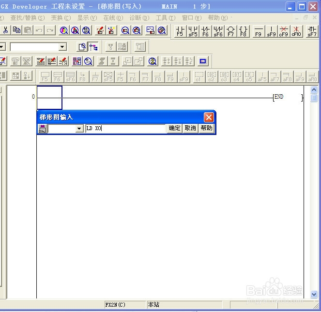The image size is (321, 312).
Task: Cancel ladder input with 取消 button
Action: (190, 128)
